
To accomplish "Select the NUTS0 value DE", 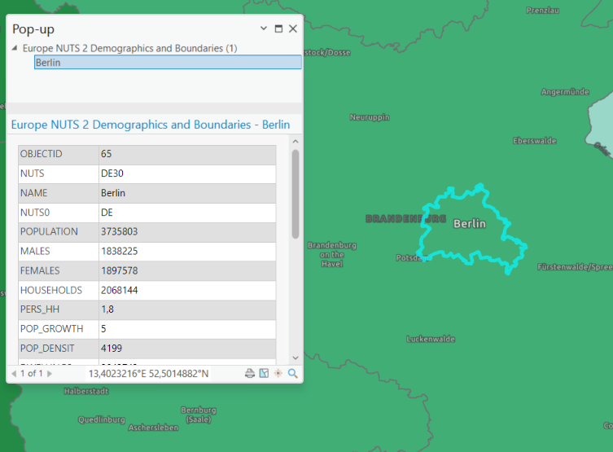I will pyautogui.click(x=107, y=213).
